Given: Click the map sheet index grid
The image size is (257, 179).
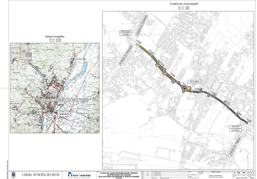Looking at the screenshot, I should 26,56.
